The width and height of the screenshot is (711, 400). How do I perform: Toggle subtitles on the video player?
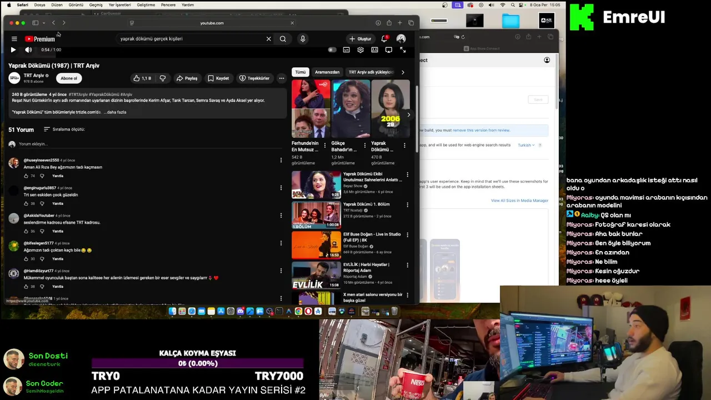pyautogui.click(x=346, y=50)
